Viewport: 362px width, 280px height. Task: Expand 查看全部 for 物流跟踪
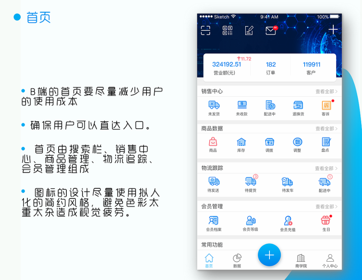pyautogui.click(x=326, y=168)
